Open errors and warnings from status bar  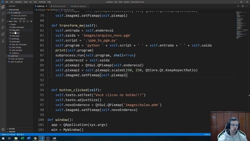[20, 135]
